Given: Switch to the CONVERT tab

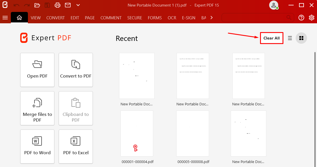Looking at the screenshot, I should (x=55, y=18).
